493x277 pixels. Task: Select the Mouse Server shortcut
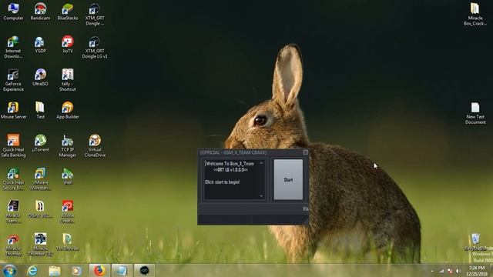[13, 110]
